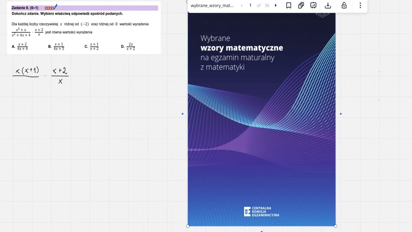Go to the previous PDF page arrow
This screenshot has width=412, height=232.
click(242, 5)
